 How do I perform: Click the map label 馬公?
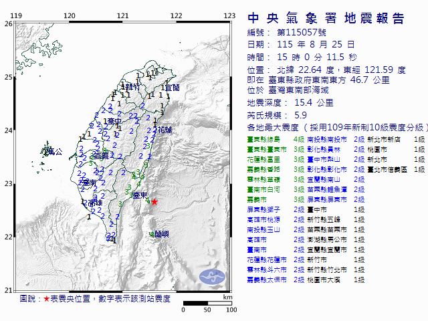point(55,152)
